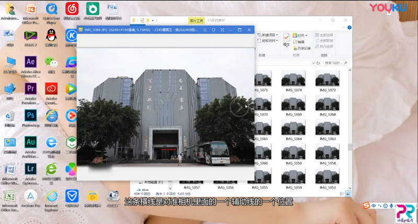Click 编辑 edit button in ribbon
Image resolution: width=418 pixels, height=224 pixels.
pos(299,42)
